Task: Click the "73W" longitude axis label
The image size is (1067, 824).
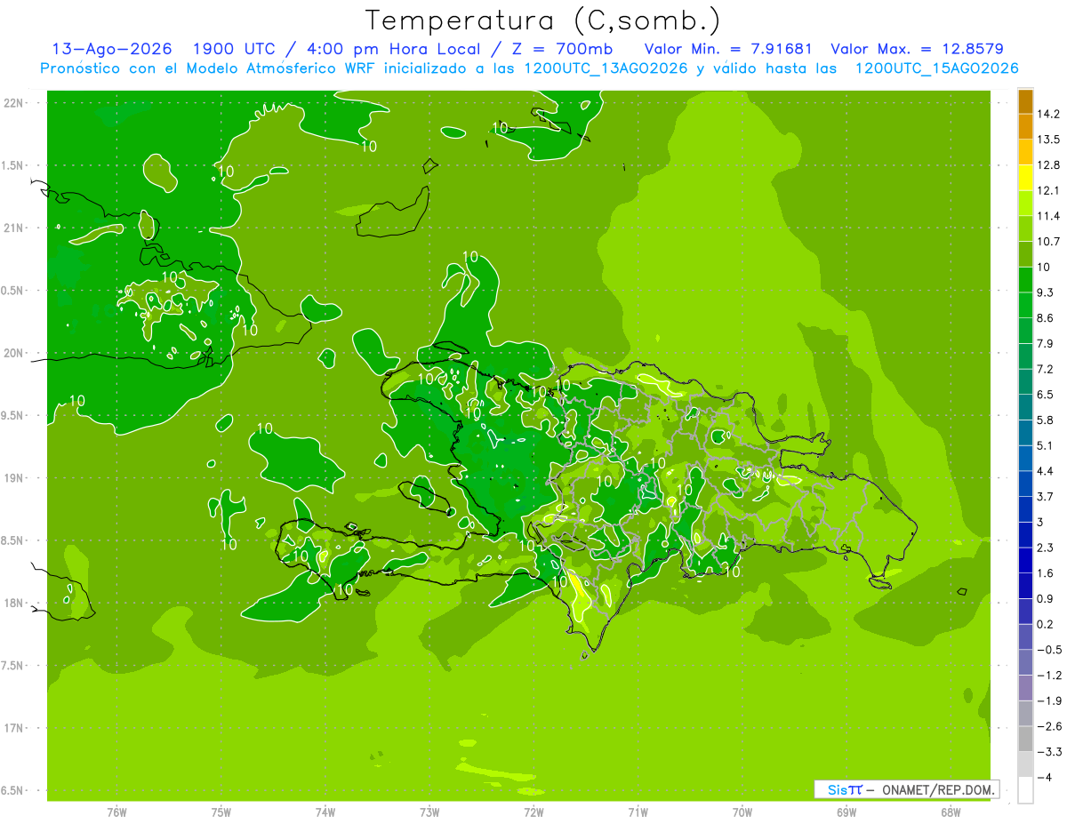Action: point(429,812)
